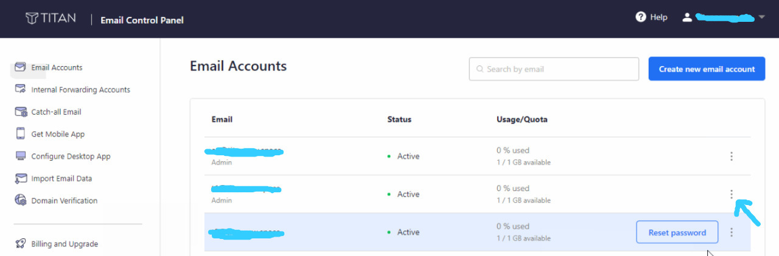Viewport: 779px width, 256px height.
Task: Click the Import Email Data icon
Action: tap(20, 178)
